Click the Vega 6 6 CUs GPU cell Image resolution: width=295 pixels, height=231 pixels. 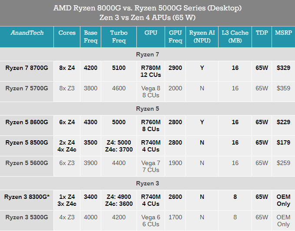(151, 221)
